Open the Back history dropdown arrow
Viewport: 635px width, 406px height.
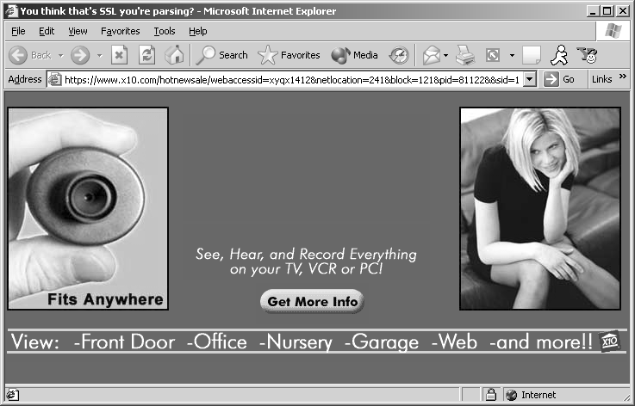pos(61,55)
